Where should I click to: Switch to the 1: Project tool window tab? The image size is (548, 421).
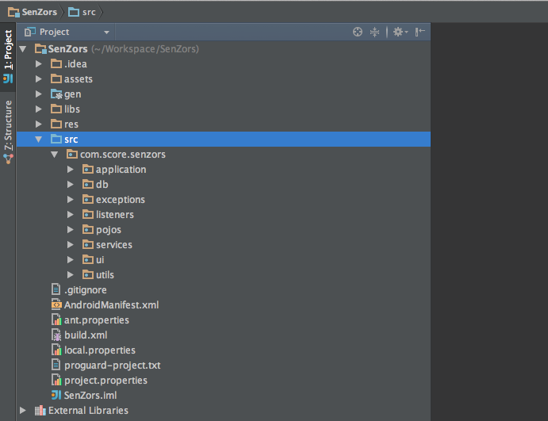point(8,56)
